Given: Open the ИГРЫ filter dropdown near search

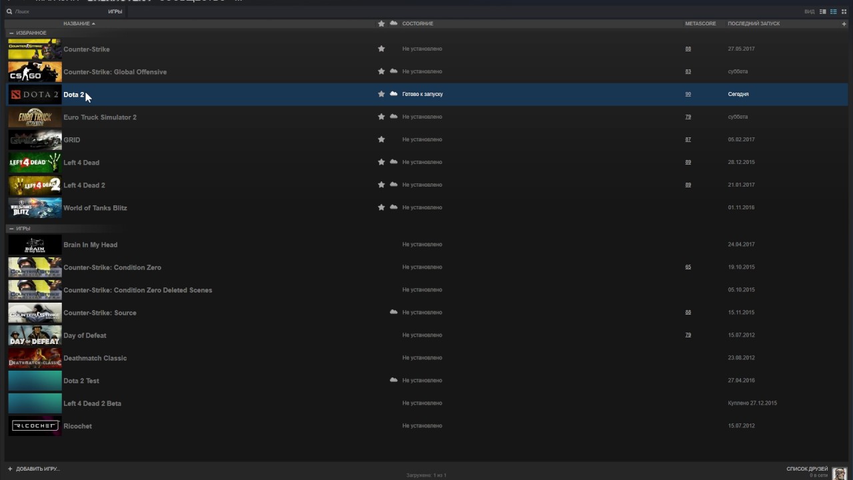Looking at the screenshot, I should (115, 12).
